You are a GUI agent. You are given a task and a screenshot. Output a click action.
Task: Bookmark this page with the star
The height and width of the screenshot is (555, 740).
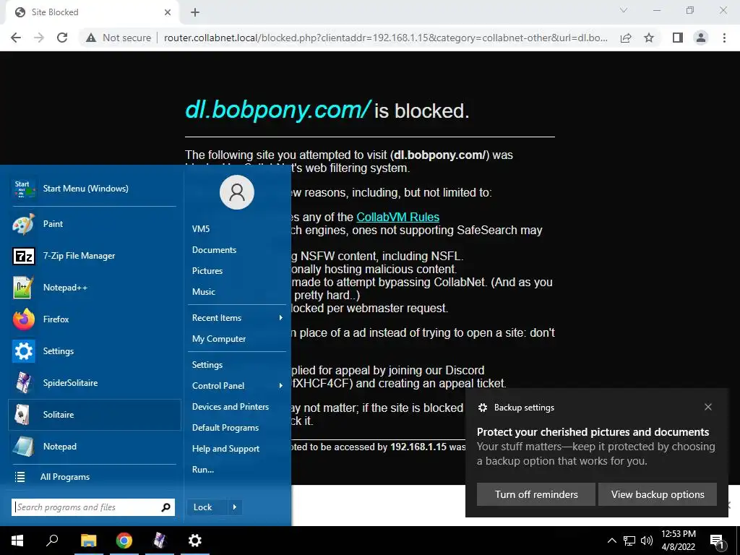649,38
